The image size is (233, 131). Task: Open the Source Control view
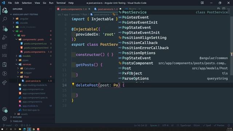[5, 28]
